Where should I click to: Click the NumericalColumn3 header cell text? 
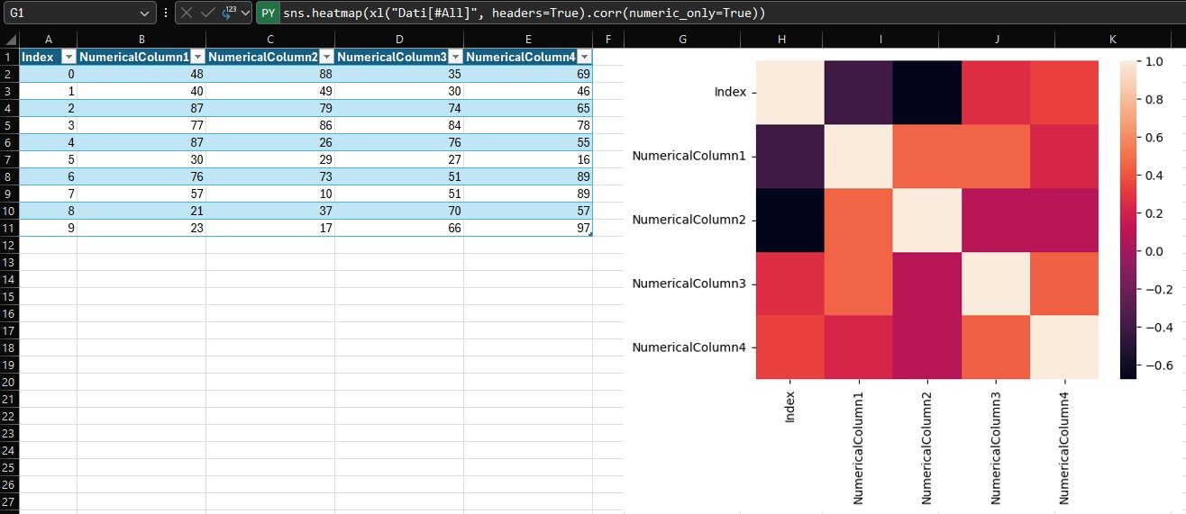point(391,56)
